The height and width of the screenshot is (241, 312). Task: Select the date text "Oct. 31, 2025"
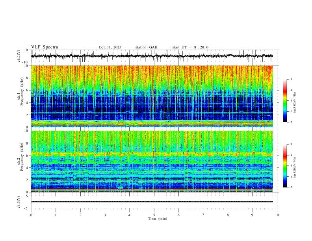coord(110,47)
